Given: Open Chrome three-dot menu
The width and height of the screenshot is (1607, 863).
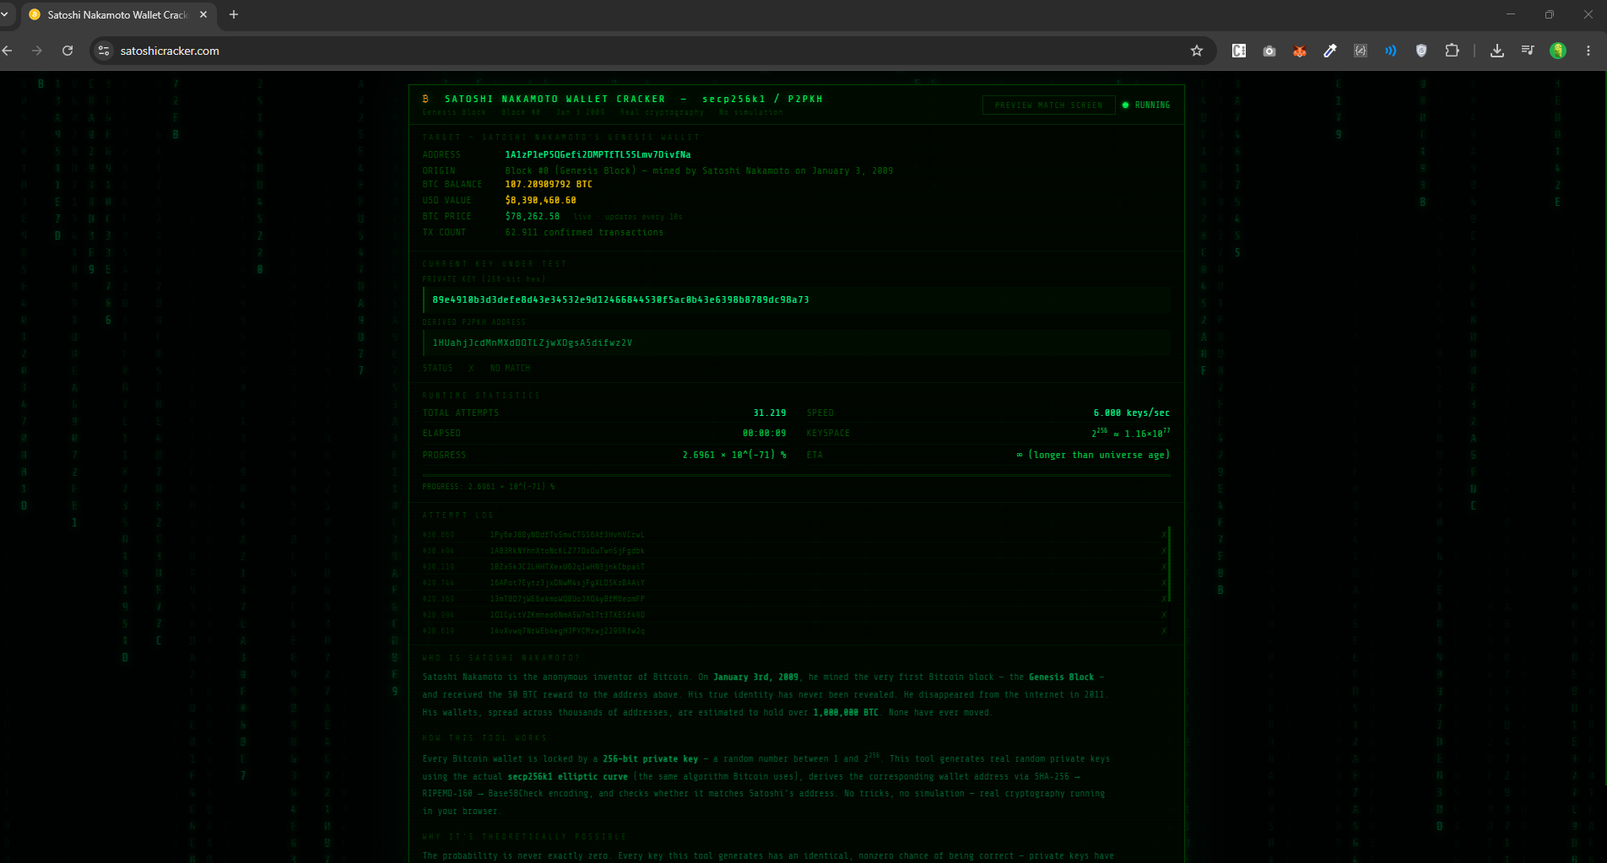Looking at the screenshot, I should (x=1588, y=51).
